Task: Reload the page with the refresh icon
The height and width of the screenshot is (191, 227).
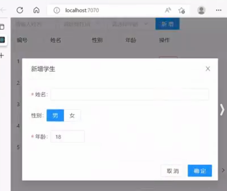Action: [20, 10]
